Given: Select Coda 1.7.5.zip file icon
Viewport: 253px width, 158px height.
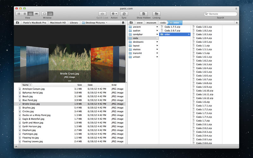Looking at the screenshot, I should tap(162, 27).
